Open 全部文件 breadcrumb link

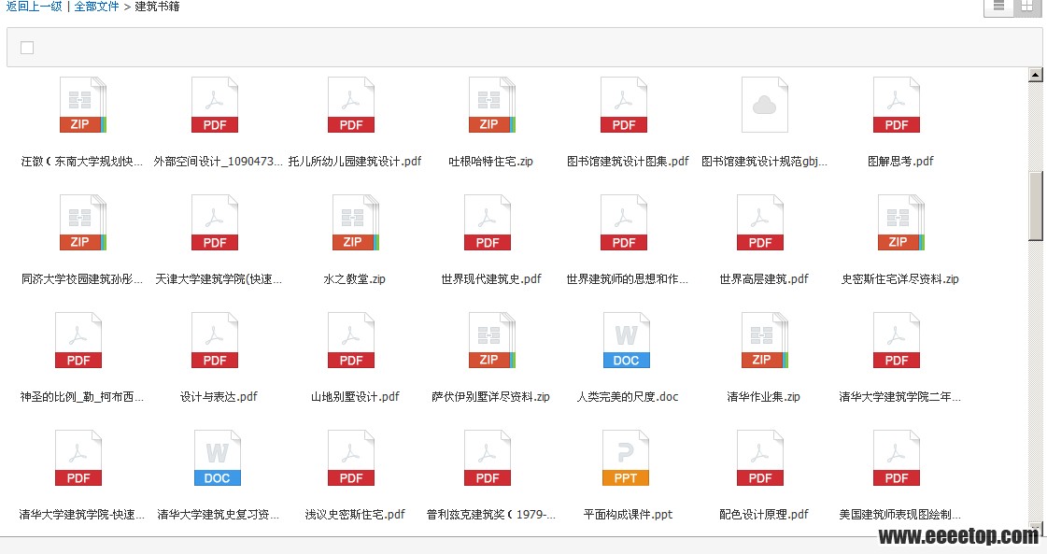(96, 7)
